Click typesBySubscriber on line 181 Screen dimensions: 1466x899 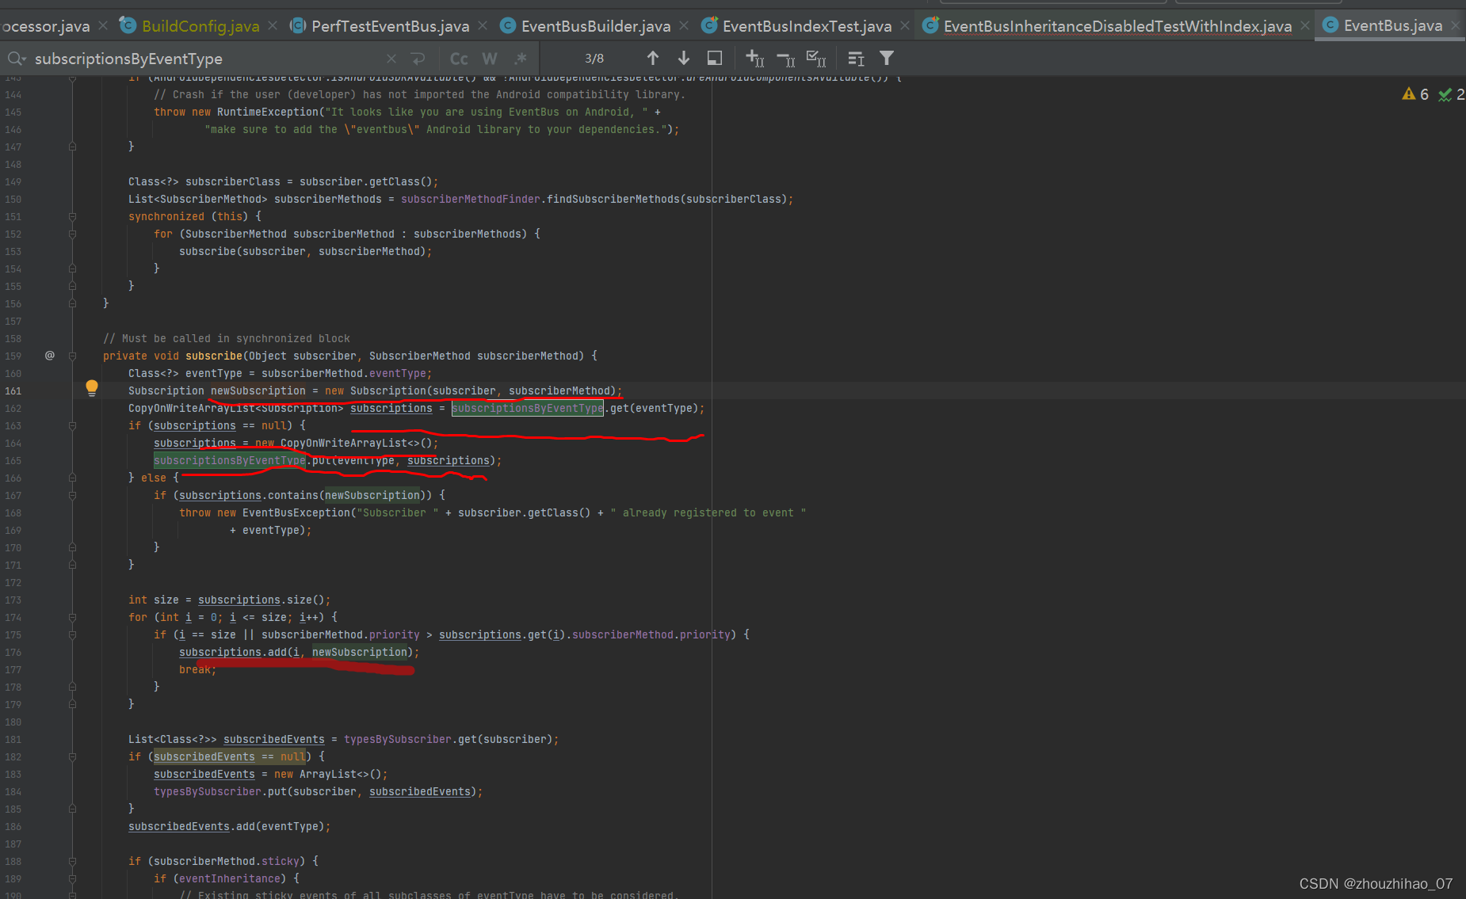point(398,739)
